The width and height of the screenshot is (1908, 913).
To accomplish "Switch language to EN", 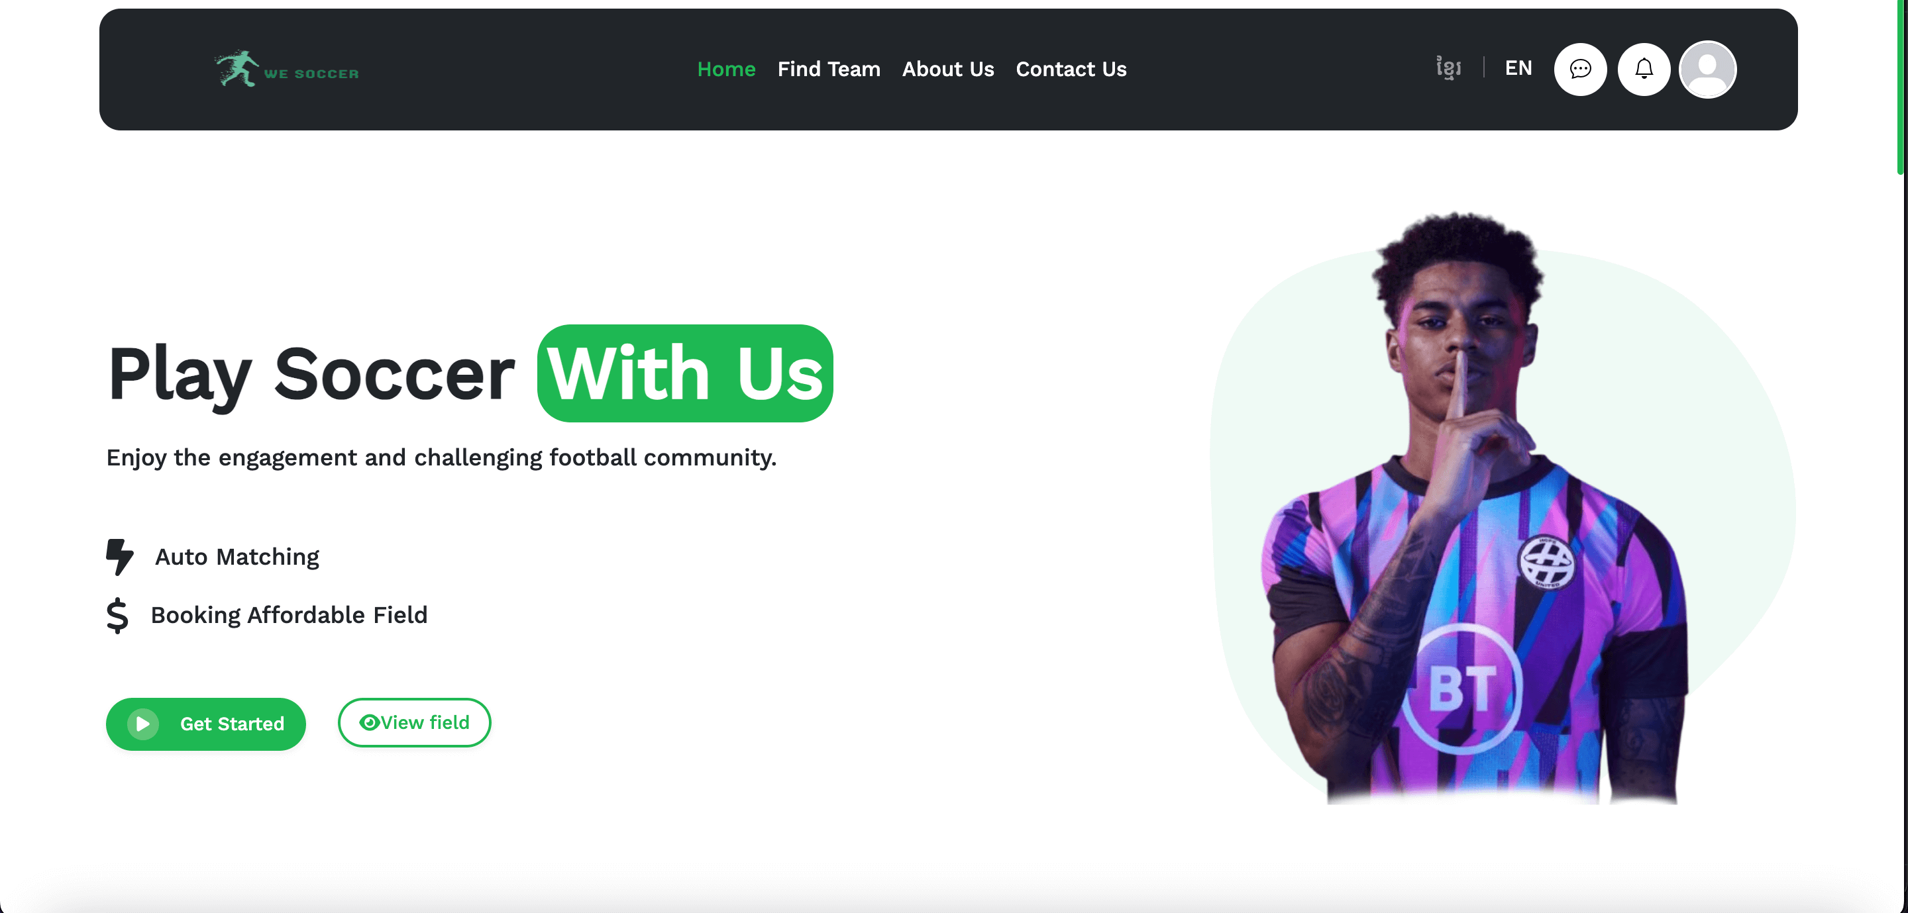I will (1518, 68).
